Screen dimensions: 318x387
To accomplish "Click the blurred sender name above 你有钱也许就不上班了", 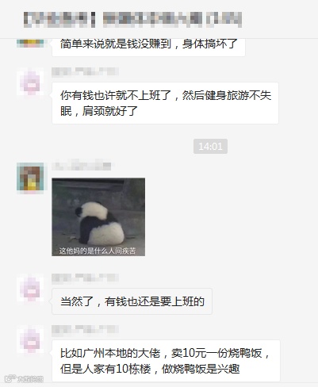I will [x=85, y=72].
